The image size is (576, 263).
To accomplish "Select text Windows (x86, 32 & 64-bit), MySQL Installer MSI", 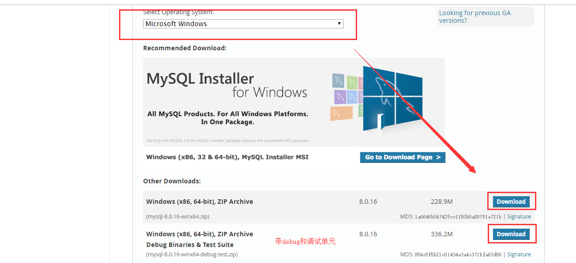I will click(227, 157).
